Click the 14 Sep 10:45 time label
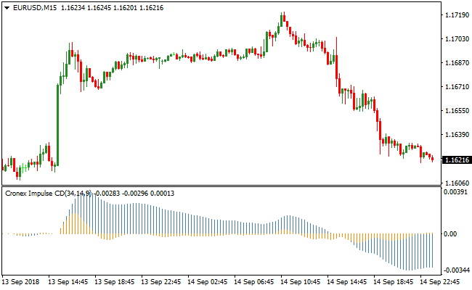 click(301, 282)
